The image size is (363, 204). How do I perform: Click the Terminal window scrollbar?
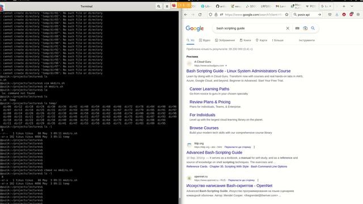click(x=180, y=200)
